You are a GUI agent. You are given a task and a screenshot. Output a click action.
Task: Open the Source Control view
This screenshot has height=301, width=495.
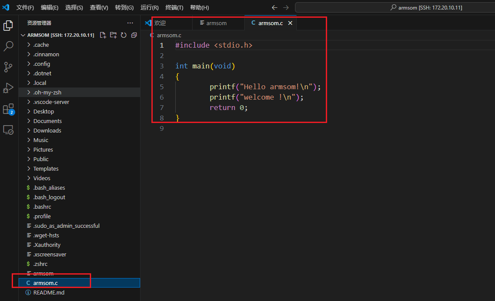8,67
